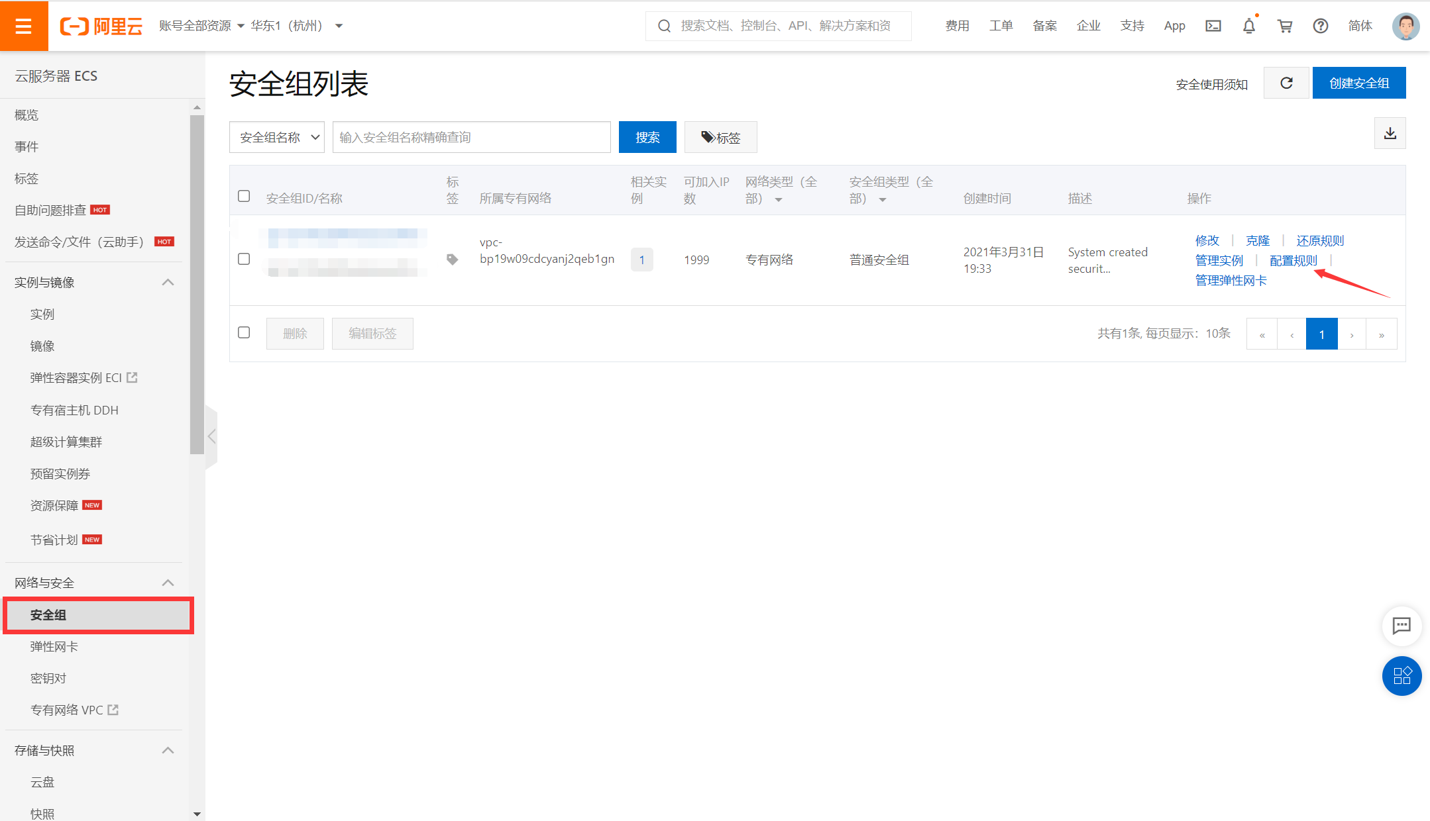The width and height of the screenshot is (1430, 821).
Task: Select the vpc security group row checkbox
Action: [x=244, y=259]
